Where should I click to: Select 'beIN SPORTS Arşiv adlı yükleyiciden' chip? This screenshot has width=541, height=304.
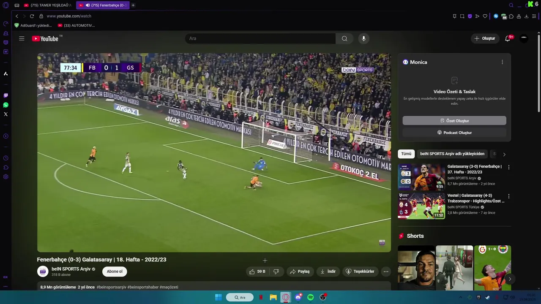pos(452,154)
